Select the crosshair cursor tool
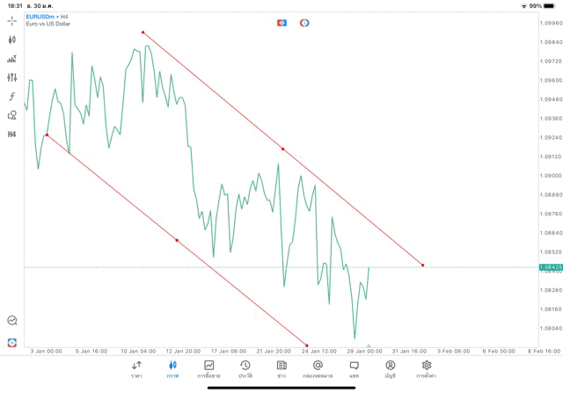Screen dimensions: 563x393 point(12,20)
